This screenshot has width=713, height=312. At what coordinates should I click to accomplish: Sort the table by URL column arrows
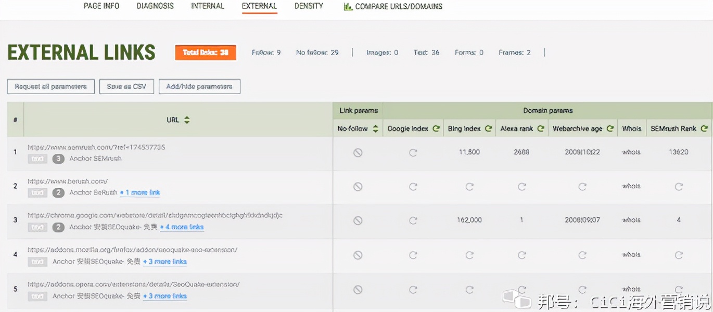[x=186, y=120]
